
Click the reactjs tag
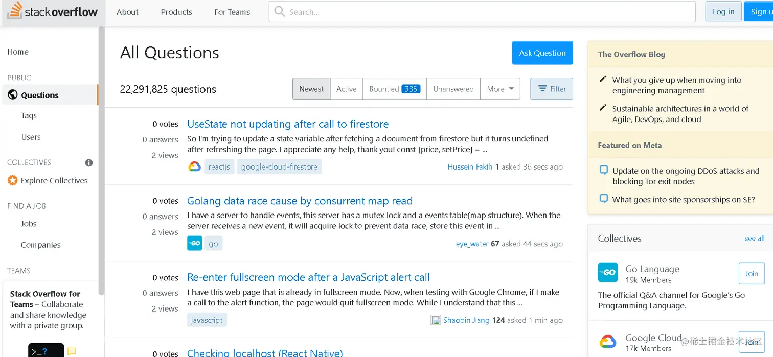[219, 166]
